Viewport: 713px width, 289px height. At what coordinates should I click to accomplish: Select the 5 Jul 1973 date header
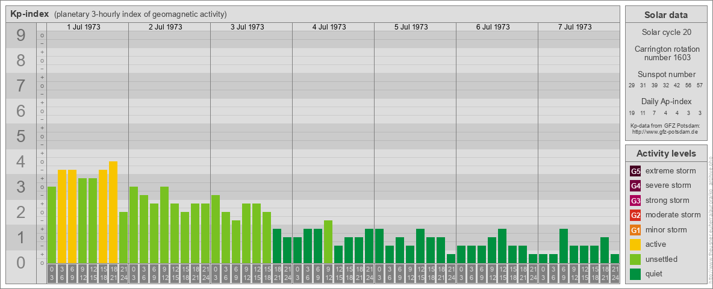coord(411,27)
